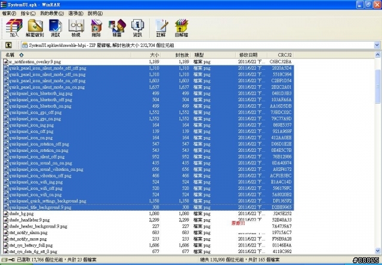Open the File (檔案) menu
This screenshot has width=382, height=265.
[x=9, y=13]
